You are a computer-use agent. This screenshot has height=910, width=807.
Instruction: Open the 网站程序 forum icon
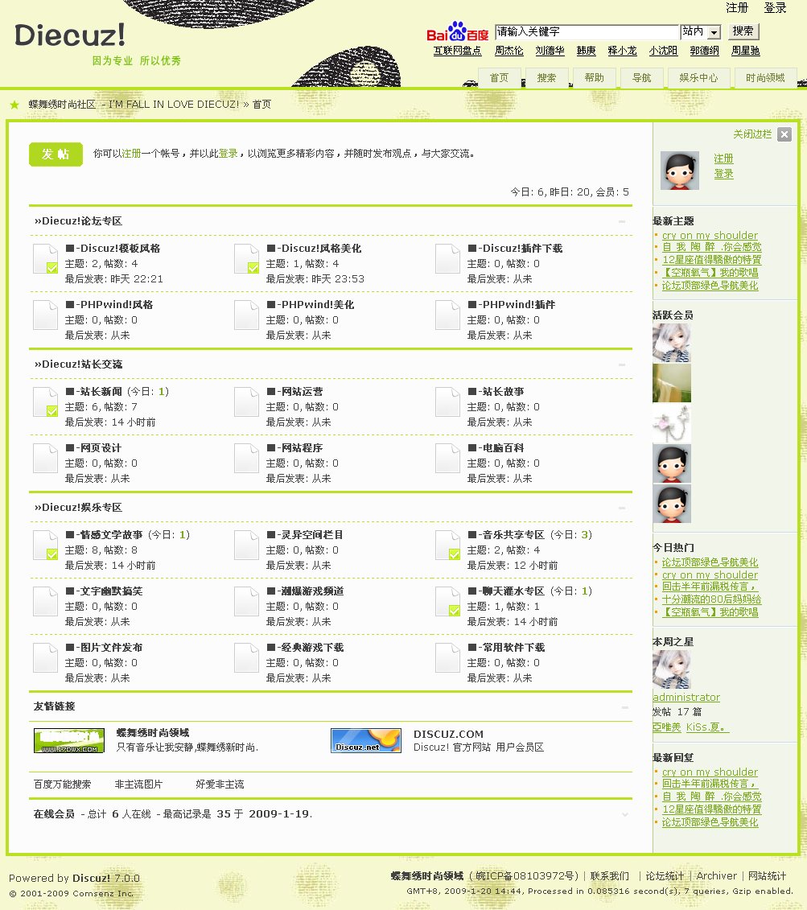[x=246, y=459]
